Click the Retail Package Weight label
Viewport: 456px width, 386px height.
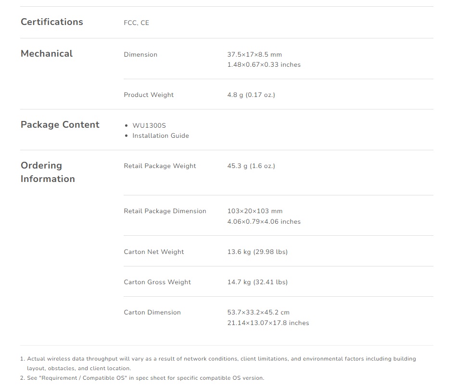(x=160, y=166)
